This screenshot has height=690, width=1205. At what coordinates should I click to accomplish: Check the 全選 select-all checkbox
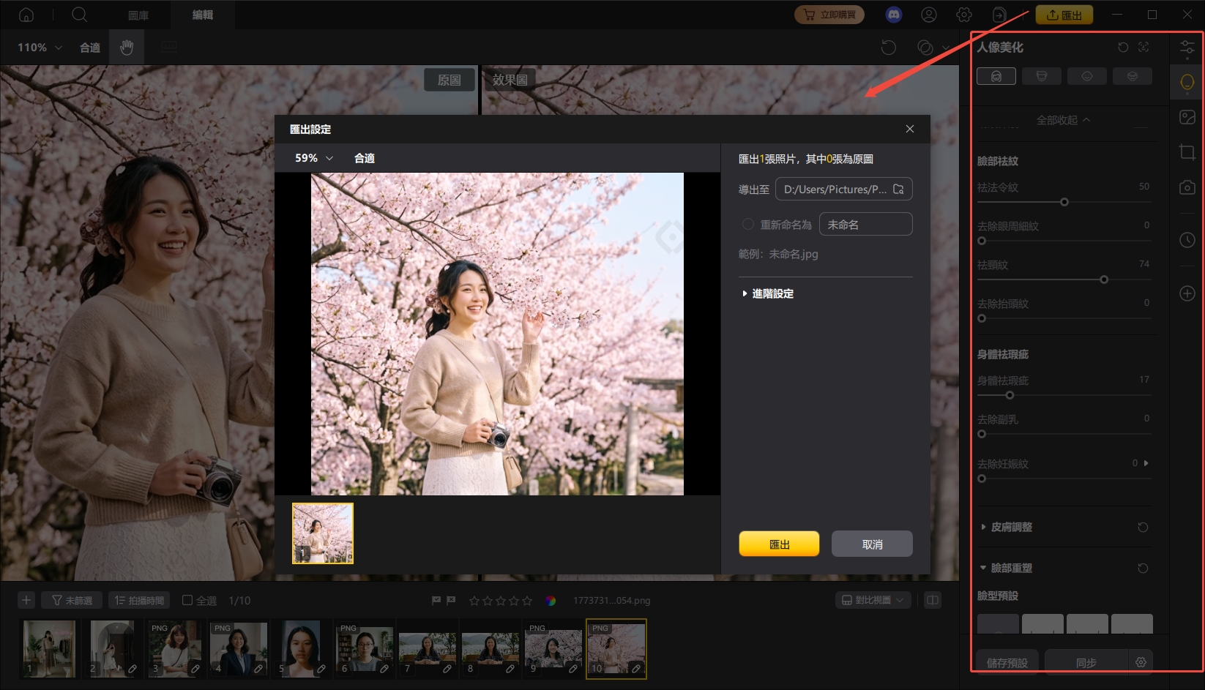coord(187,601)
